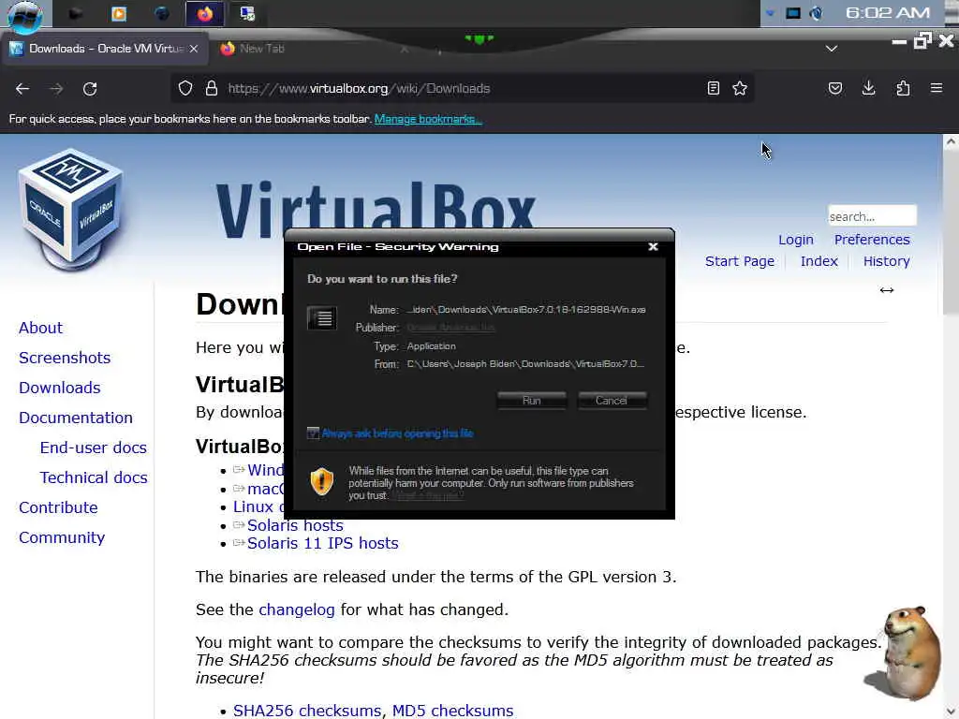This screenshot has height=719, width=959.
Task: Click the Login link
Action: pyautogui.click(x=796, y=240)
